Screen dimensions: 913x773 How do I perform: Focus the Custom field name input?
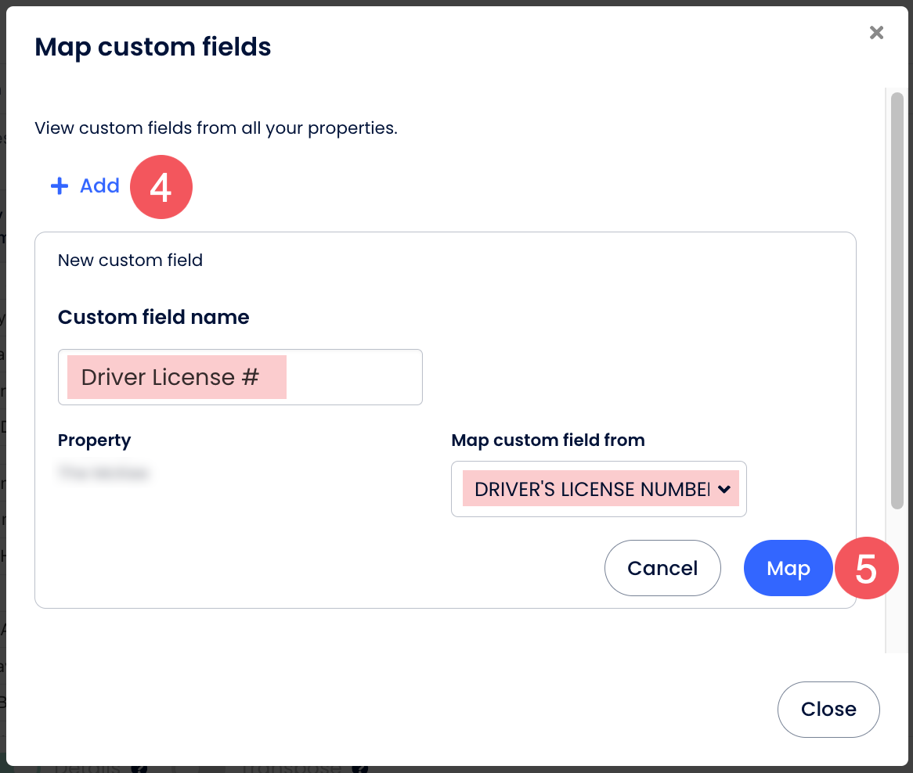240,377
